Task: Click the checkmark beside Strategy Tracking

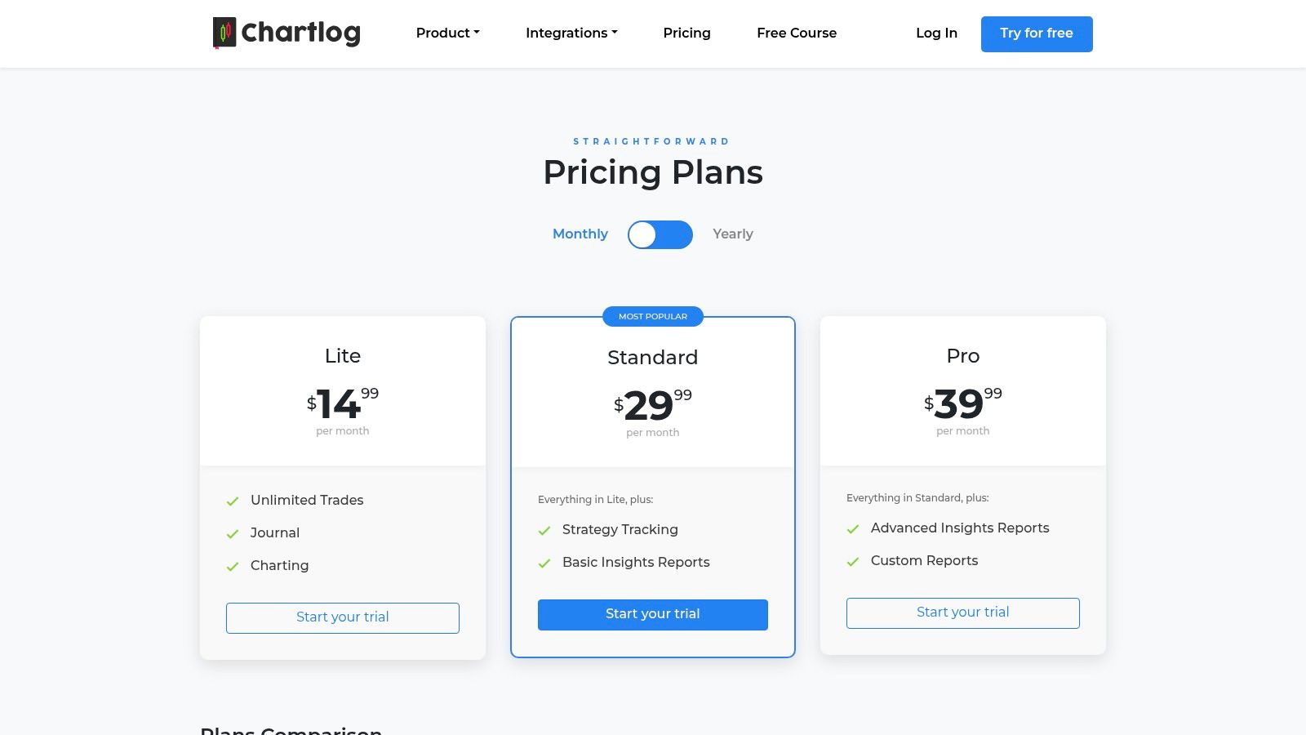Action: [544, 530]
